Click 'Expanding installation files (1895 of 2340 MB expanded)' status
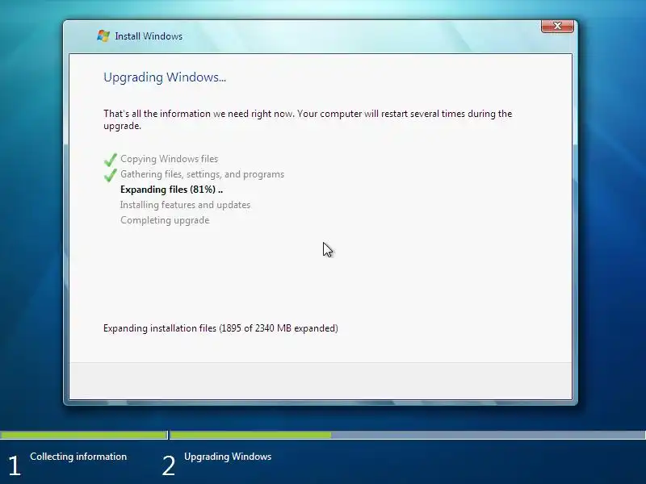 tap(220, 328)
